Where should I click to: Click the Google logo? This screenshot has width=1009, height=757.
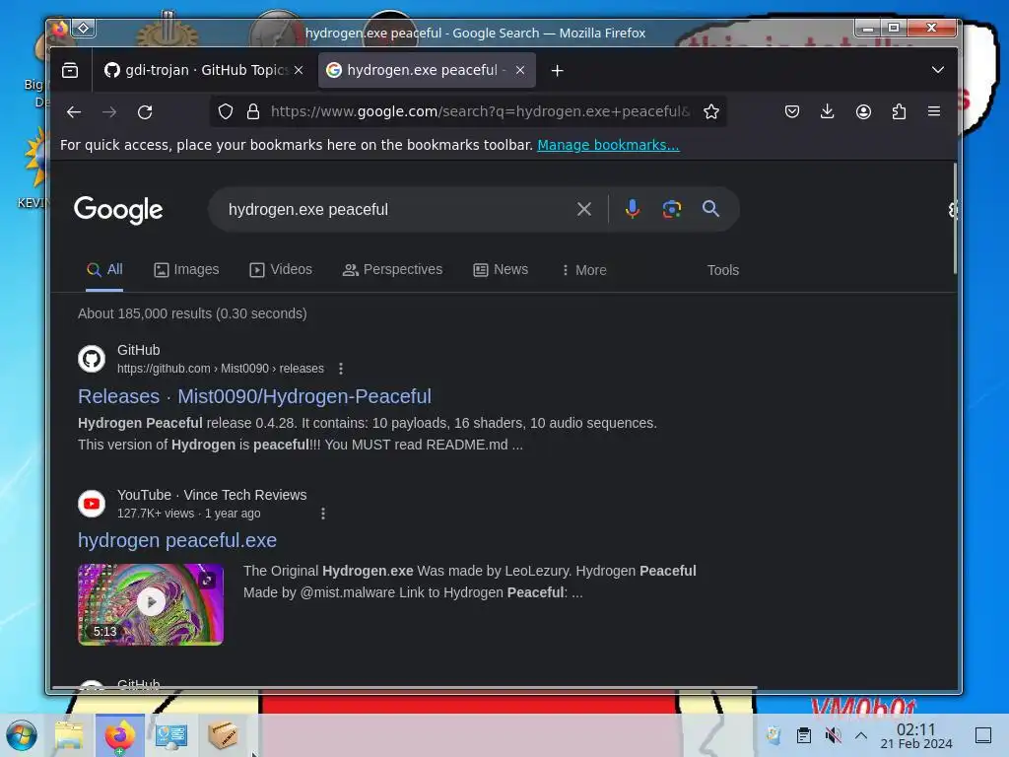click(x=118, y=210)
